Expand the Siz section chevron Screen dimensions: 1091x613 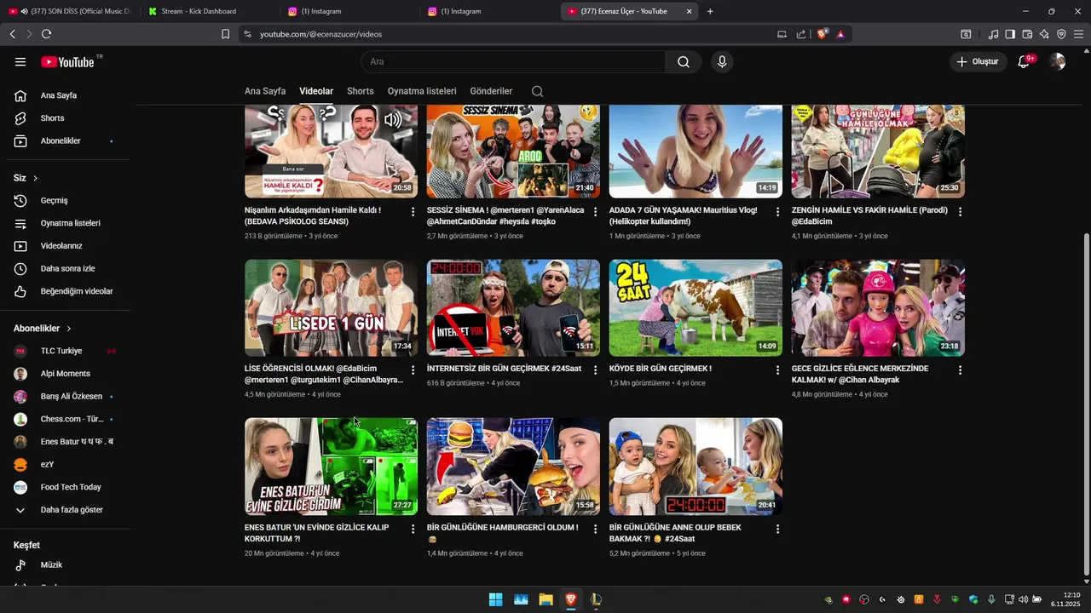pyautogui.click(x=35, y=178)
